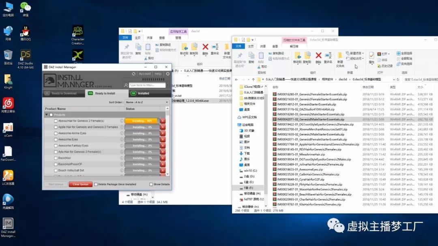Image resolution: width=438 pixels, height=246 pixels.
Task: Show info for Alyssa Hair for Genesis 2 Female(s)
Action: tap(122, 121)
